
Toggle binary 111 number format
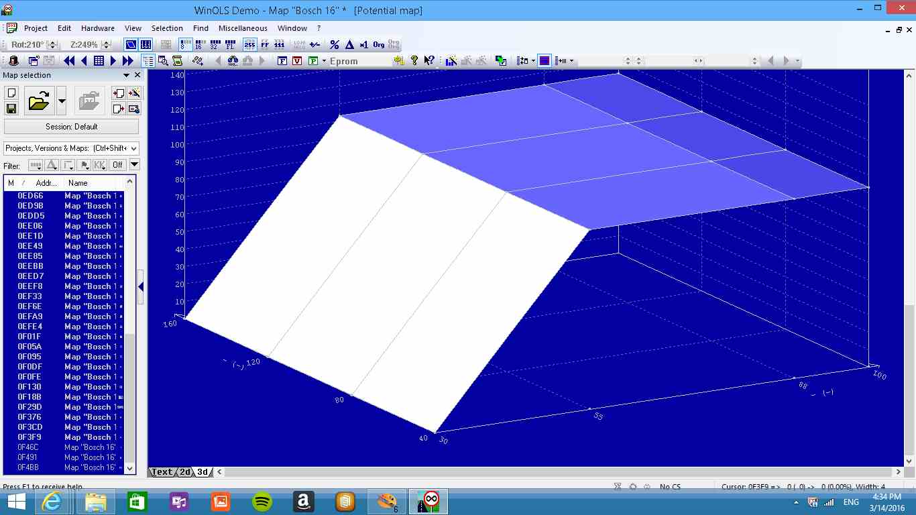tap(279, 45)
